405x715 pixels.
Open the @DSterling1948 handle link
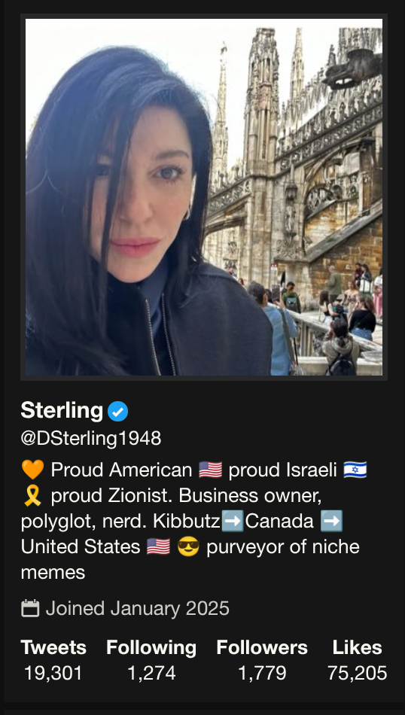point(91,438)
